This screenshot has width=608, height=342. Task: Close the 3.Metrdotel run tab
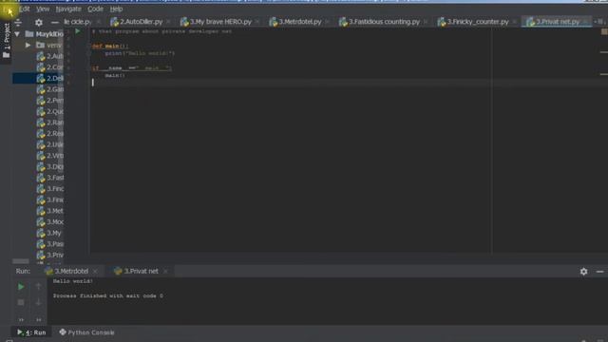(95, 271)
